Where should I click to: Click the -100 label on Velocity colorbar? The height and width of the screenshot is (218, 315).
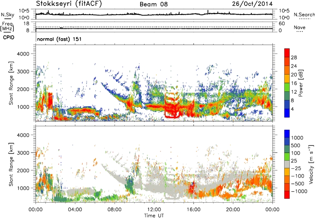point(298,176)
